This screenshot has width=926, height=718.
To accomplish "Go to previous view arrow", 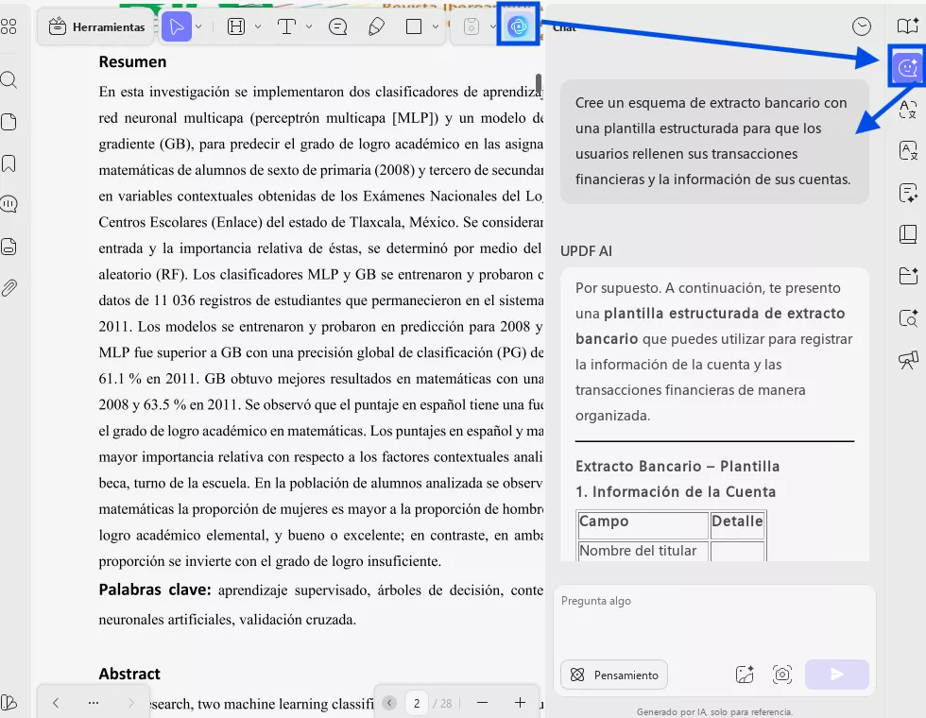I will pos(56,703).
